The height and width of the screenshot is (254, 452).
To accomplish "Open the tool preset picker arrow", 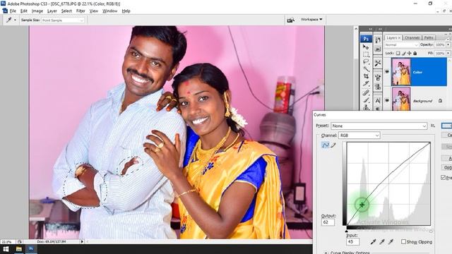I will [x=15, y=20].
